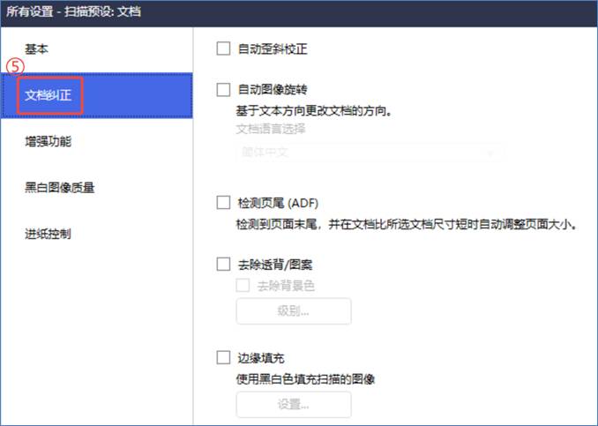Open 黑白图像质量 settings
This screenshot has width=598, height=426.
coord(60,187)
